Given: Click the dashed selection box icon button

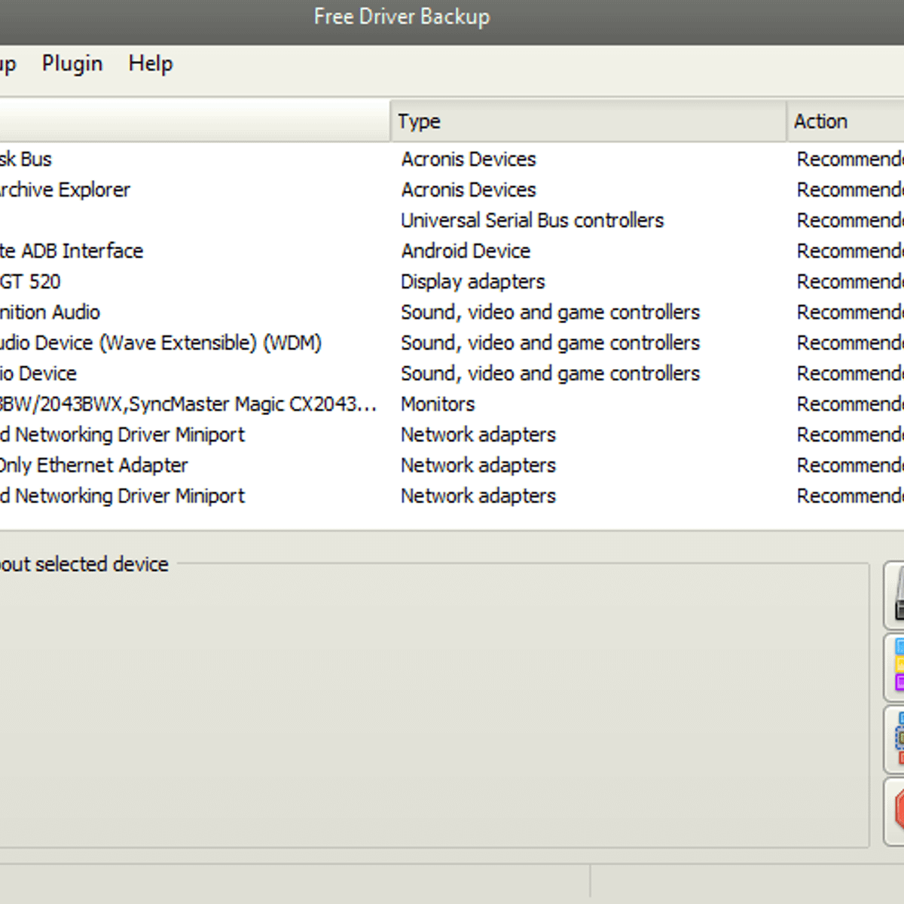Looking at the screenshot, I should (896, 738).
